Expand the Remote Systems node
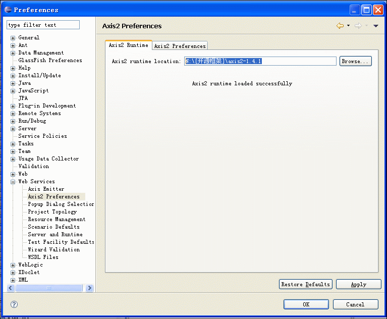387x319 pixels. coord(13,114)
